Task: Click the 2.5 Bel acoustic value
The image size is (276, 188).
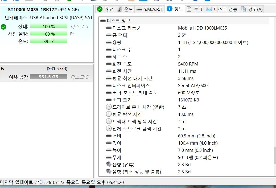Action: (x=184, y=172)
